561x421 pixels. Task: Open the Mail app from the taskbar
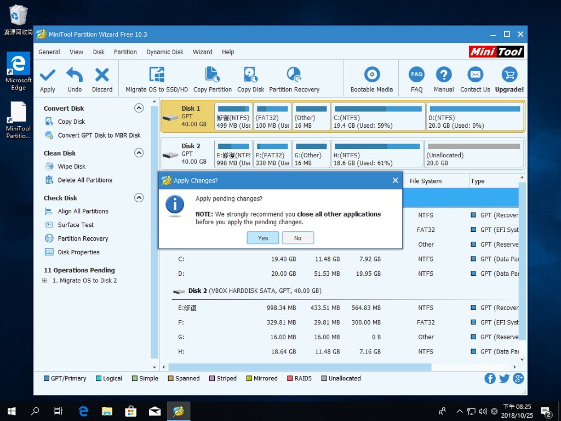point(154,411)
